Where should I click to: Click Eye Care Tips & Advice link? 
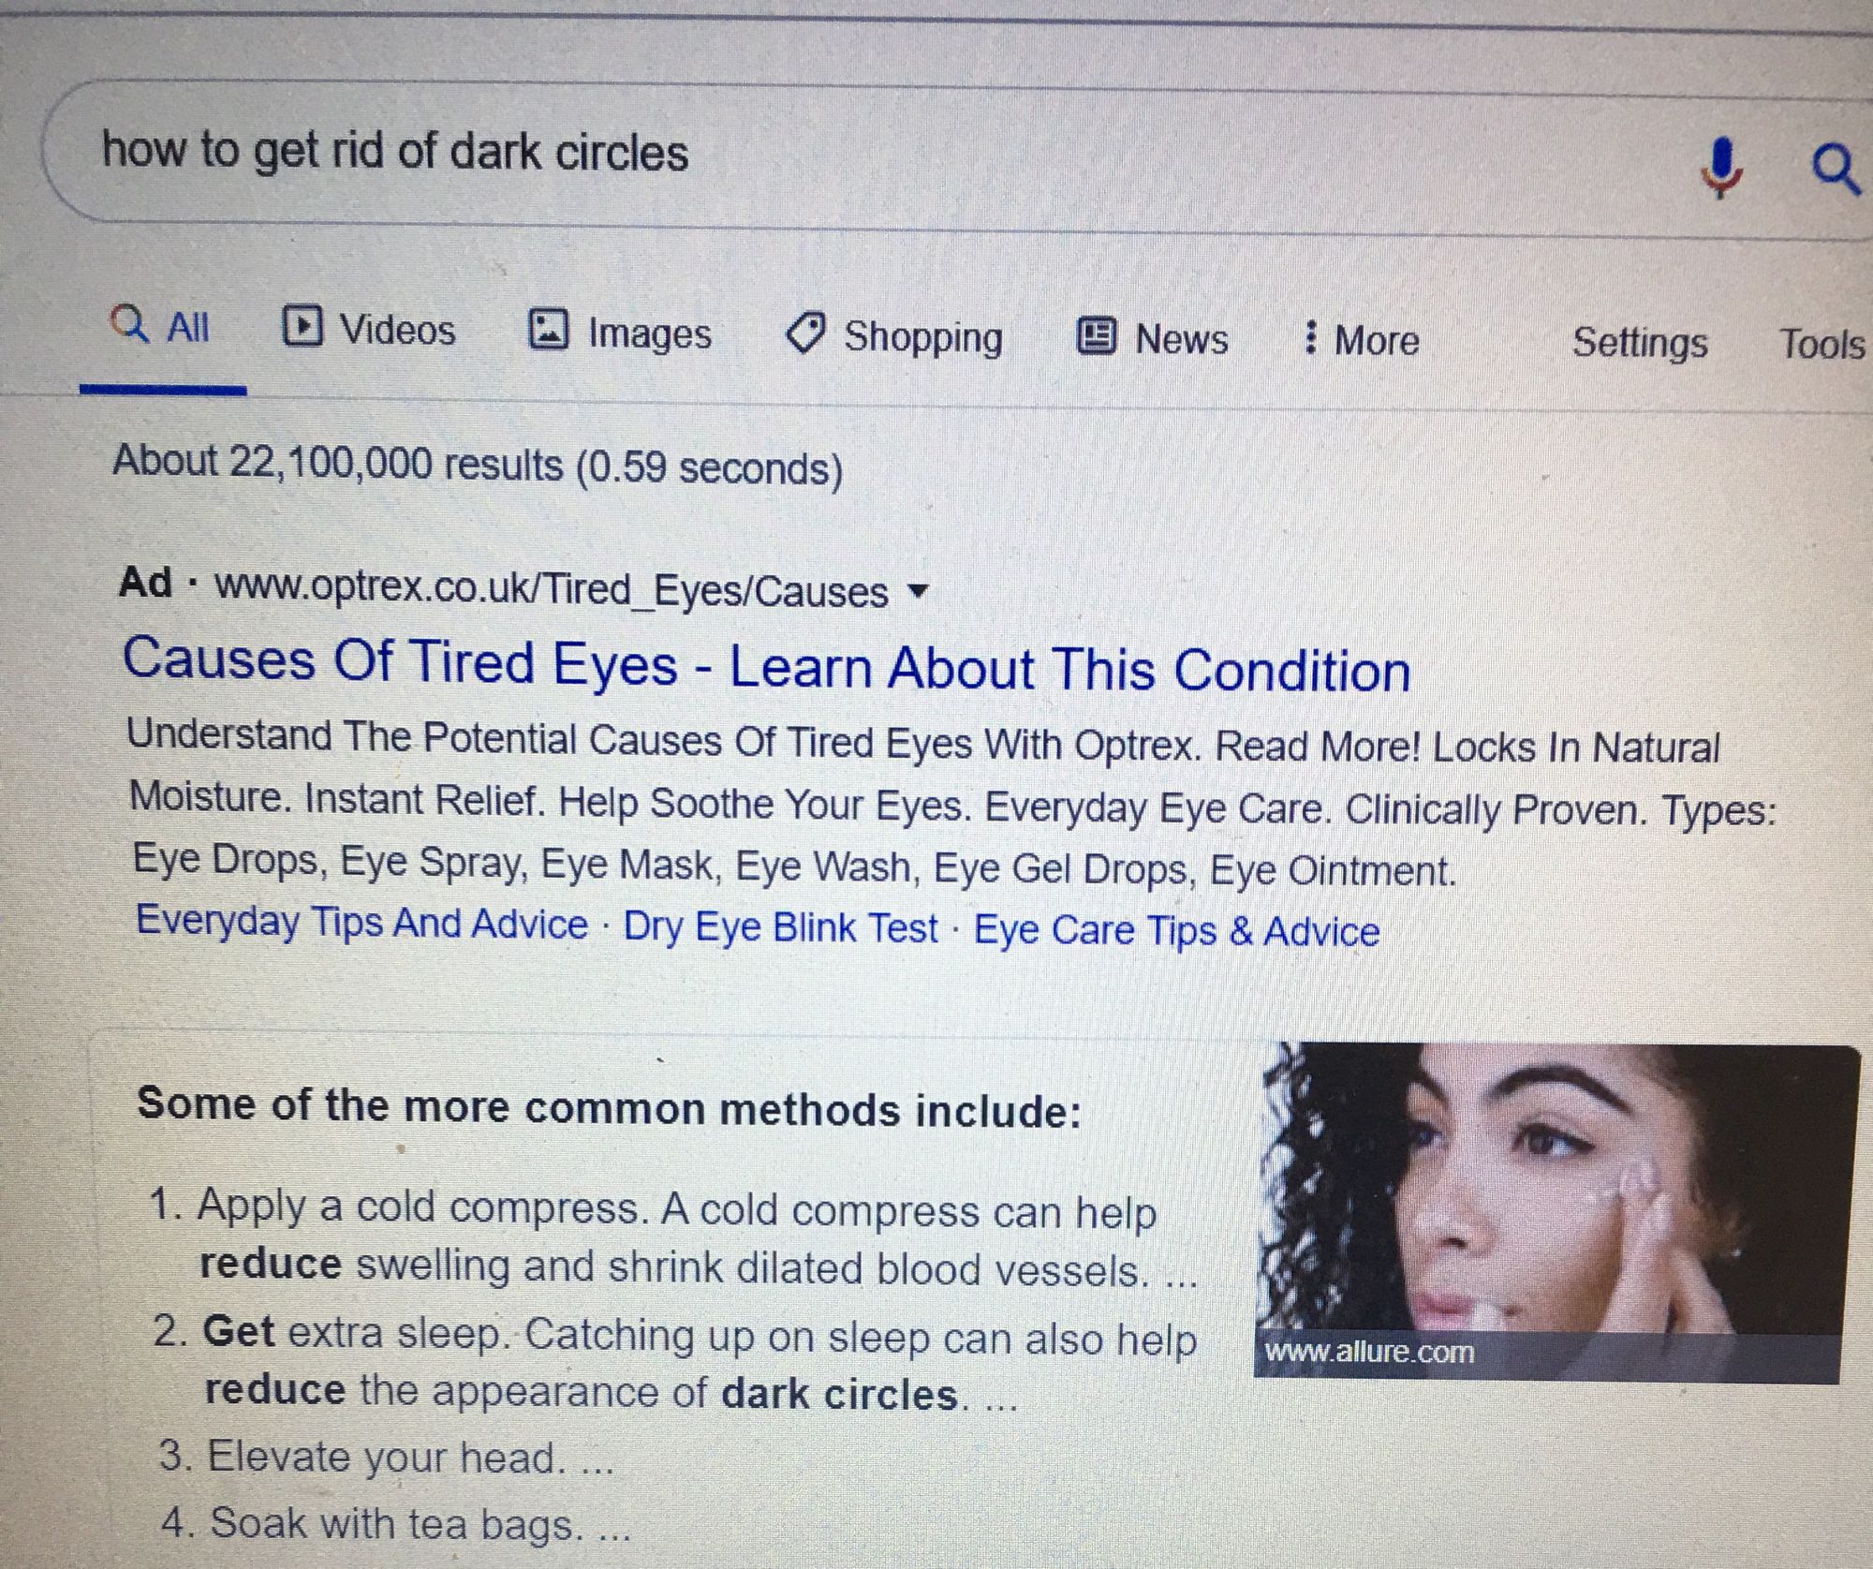[x=1176, y=931]
